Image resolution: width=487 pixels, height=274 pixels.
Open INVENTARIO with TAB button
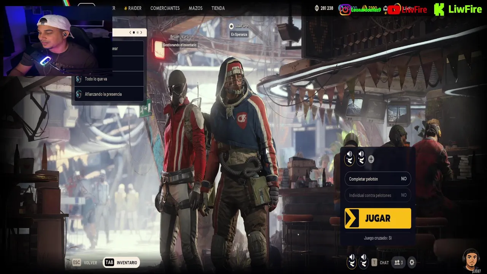[x=121, y=263]
